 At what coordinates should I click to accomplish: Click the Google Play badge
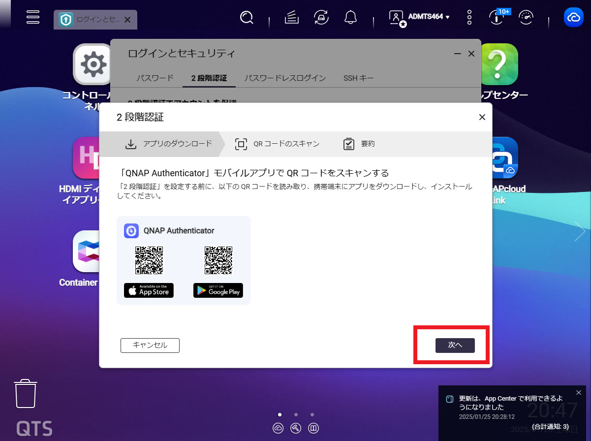click(218, 290)
